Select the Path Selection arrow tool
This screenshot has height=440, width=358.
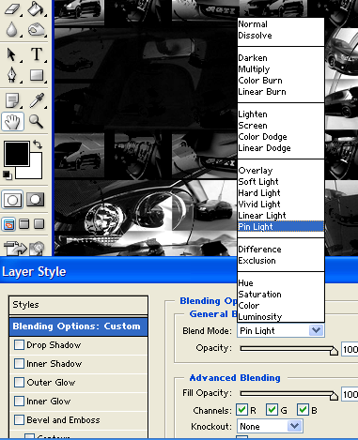[12, 54]
